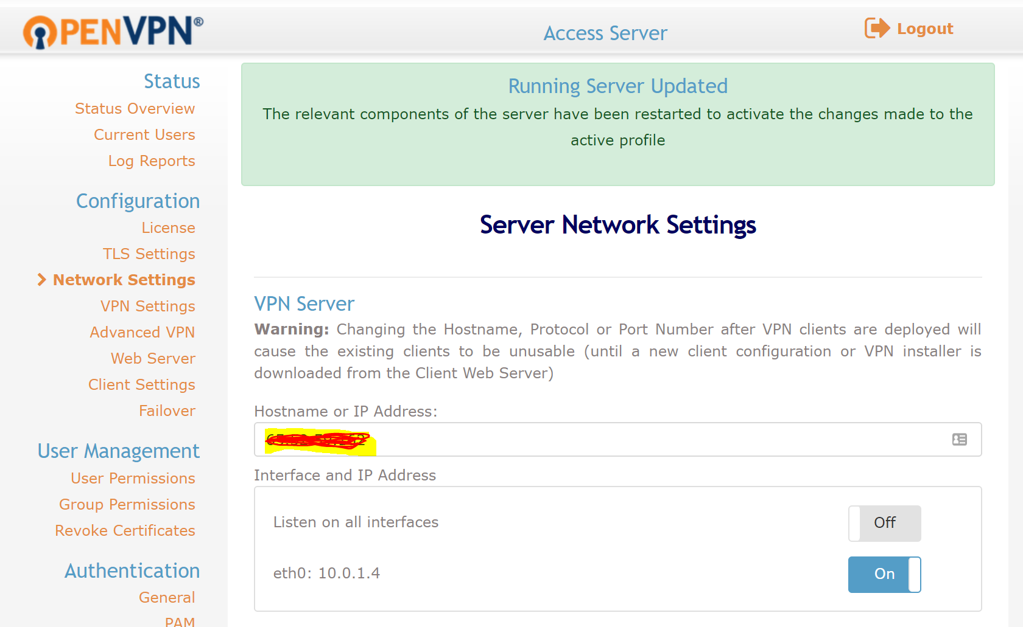The width and height of the screenshot is (1023, 627).
Task: Open Current Users page
Action: click(x=144, y=134)
